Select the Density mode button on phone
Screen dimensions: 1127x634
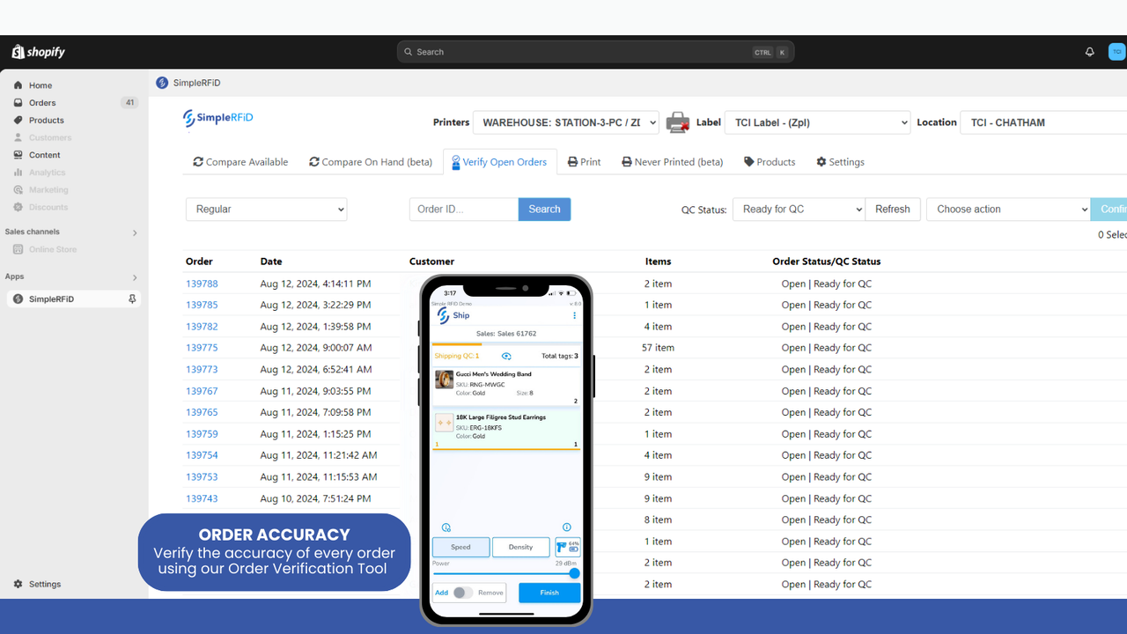tap(520, 547)
